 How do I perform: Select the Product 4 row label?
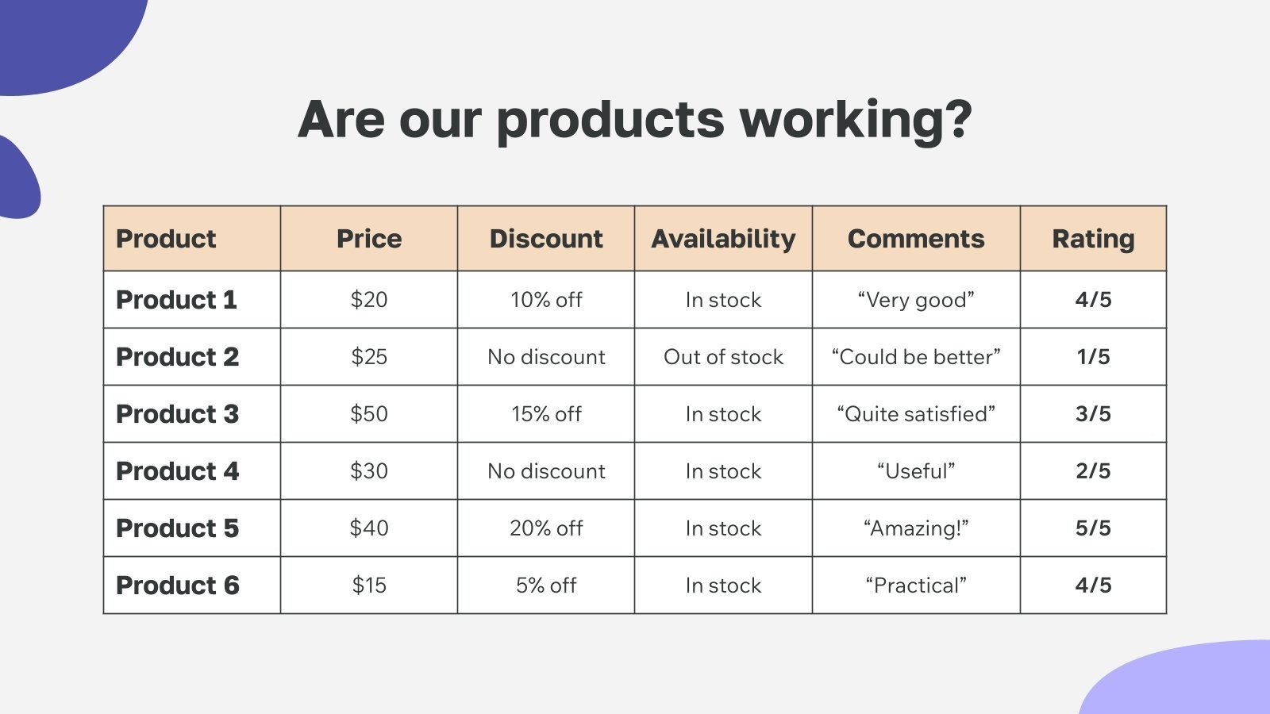[177, 471]
